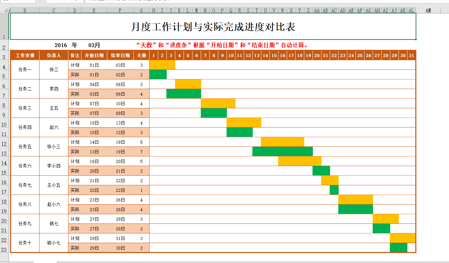This screenshot has width=449, height=263.
Task: Click day 1 in the orange date header
Action: (154, 55)
